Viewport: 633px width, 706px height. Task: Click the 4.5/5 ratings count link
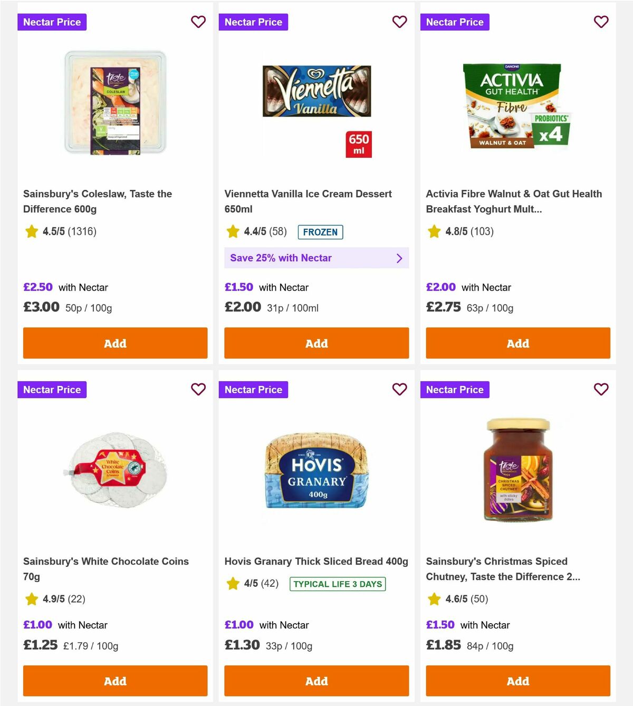pos(83,231)
